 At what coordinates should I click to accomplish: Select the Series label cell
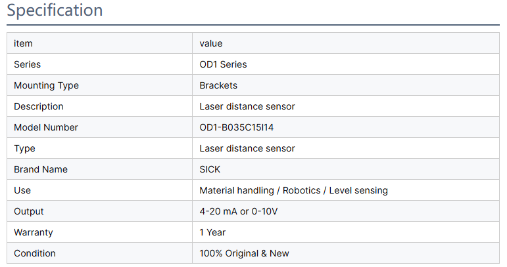click(27, 64)
